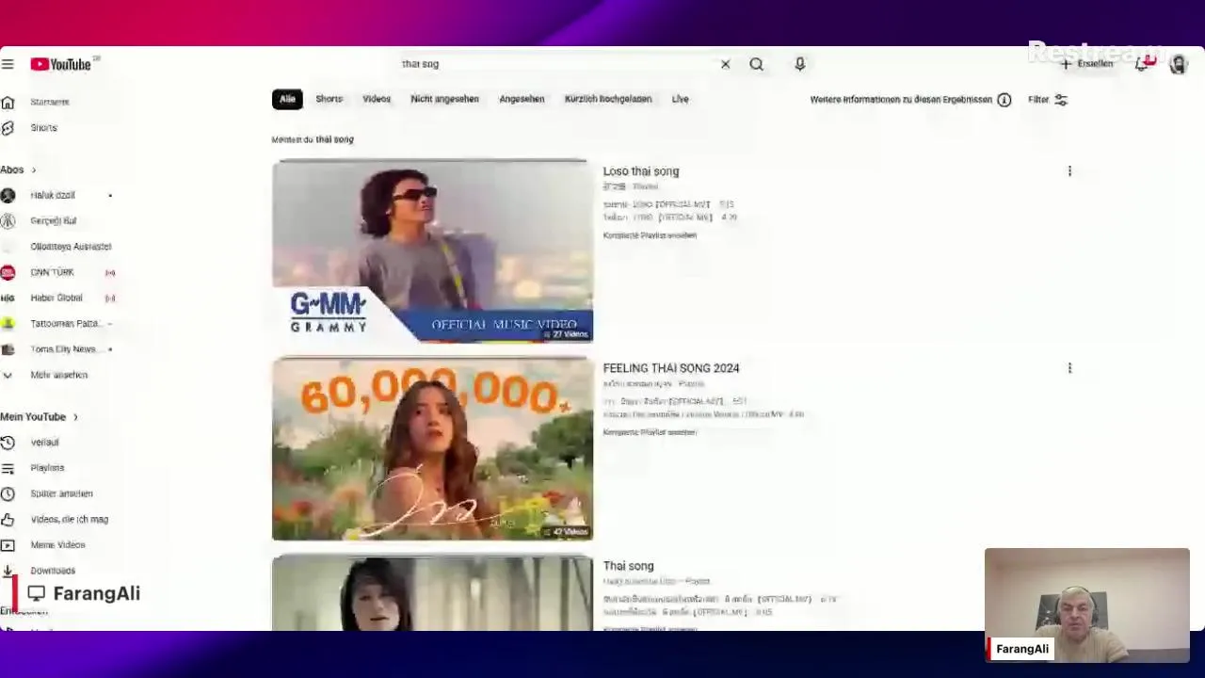This screenshot has width=1205, height=678.
Task: Select the Videos filter chip
Action: pyautogui.click(x=377, y=99)
